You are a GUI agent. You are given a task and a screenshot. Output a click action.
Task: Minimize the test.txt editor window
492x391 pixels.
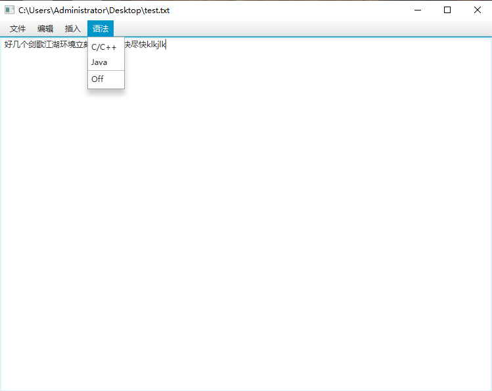[x=418, y=10]
